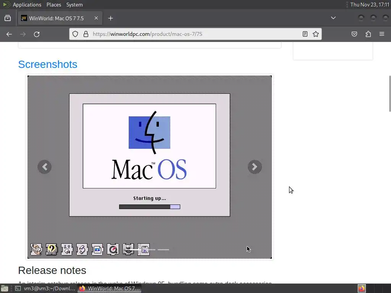Select the WinWorld: Mac OS 7 7.5 tab
The width and height of the screenshot is (391, 293).
click(60, 18)
